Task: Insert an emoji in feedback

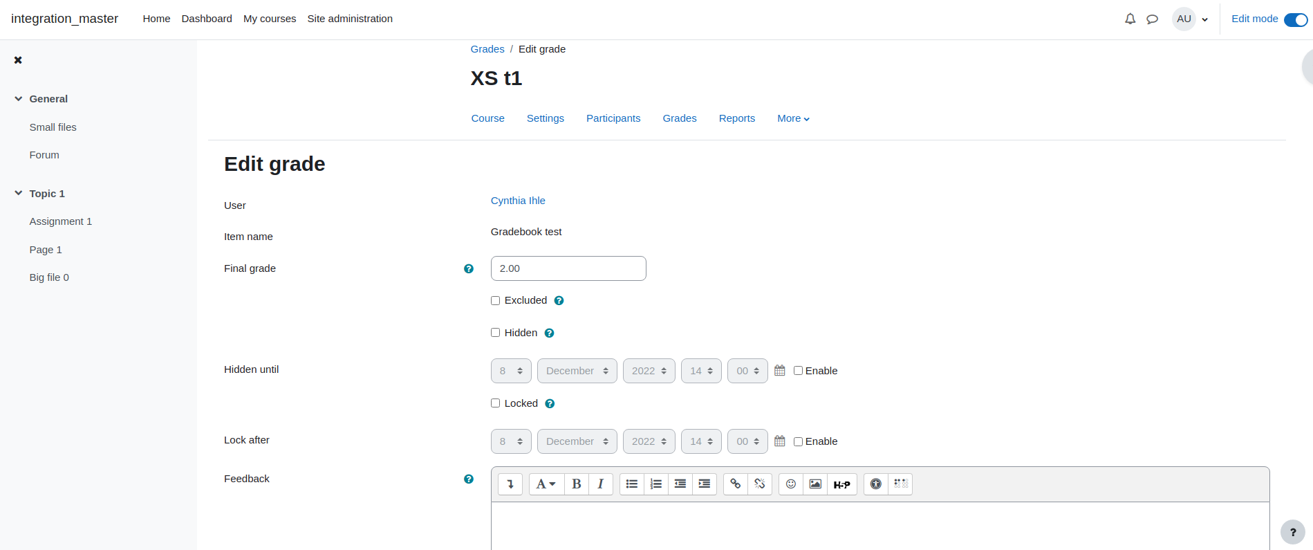Action: pyautogui.click(x=791, y=484)
